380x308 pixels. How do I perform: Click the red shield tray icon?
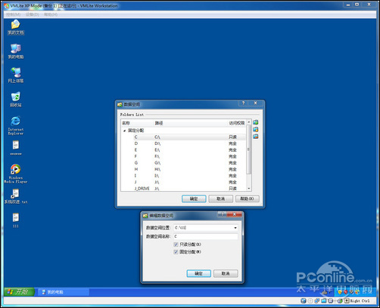(x=345, y=292)
